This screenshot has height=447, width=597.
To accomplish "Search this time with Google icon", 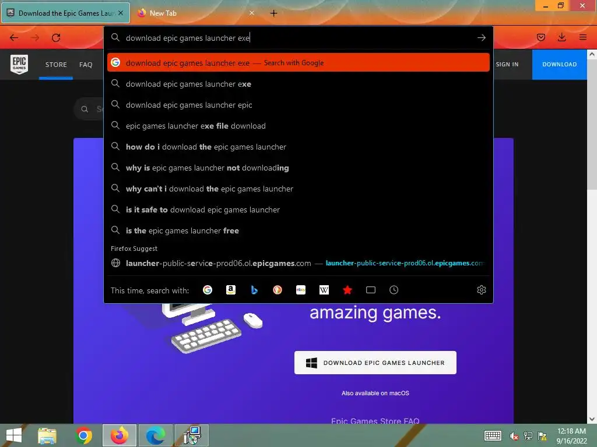I will (208, 290).
